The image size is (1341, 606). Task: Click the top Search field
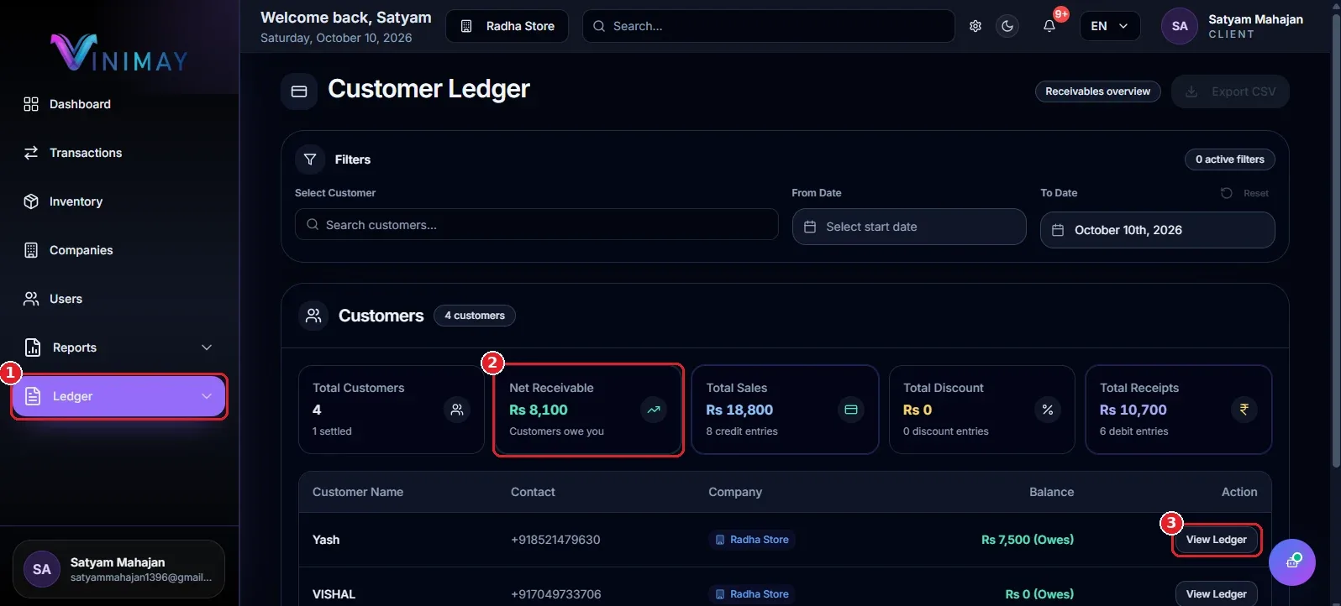coord(768,26)
